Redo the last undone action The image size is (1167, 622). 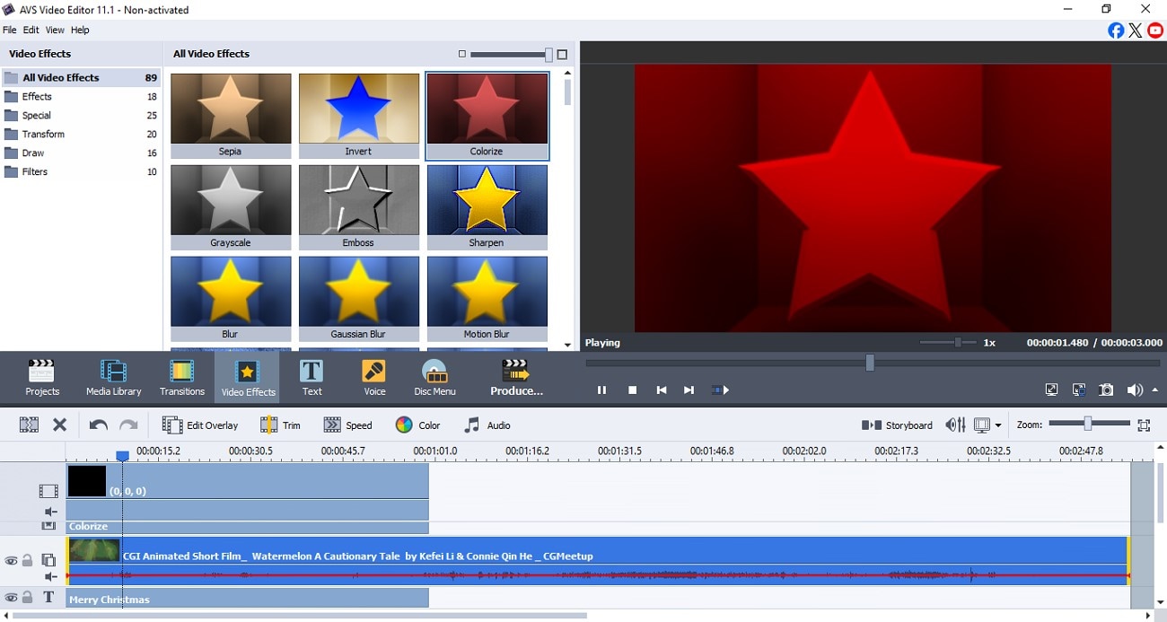point(129,425)
